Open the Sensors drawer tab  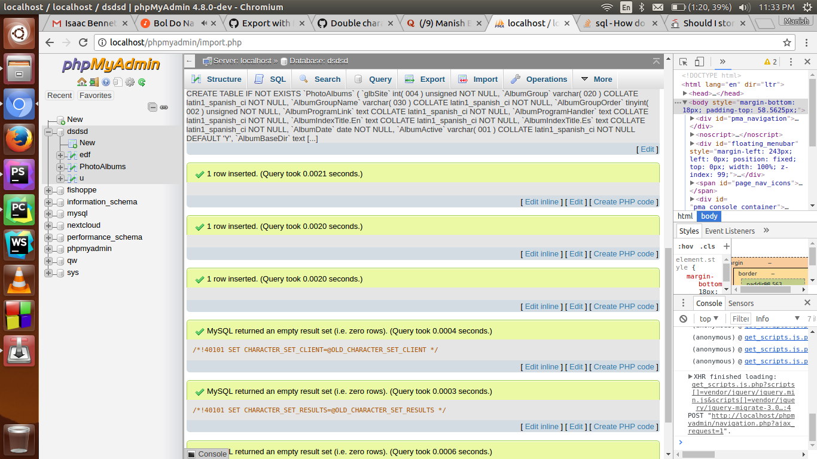click(741, 303)
